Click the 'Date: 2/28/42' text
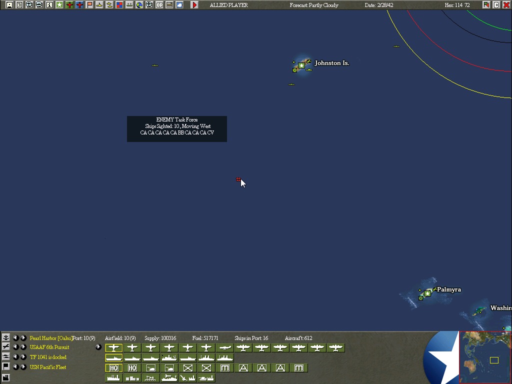 tap(379, 5)
